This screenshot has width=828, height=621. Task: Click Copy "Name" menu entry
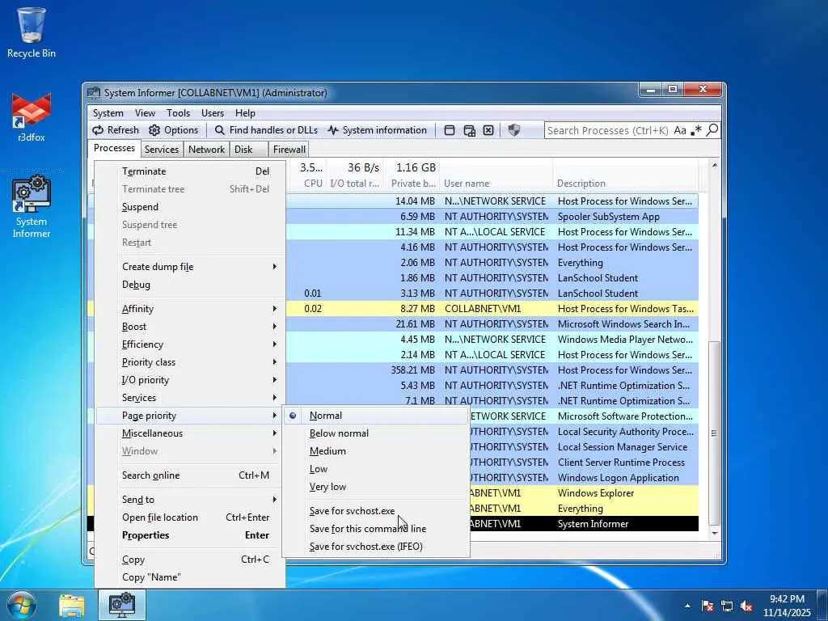(190, 577)
